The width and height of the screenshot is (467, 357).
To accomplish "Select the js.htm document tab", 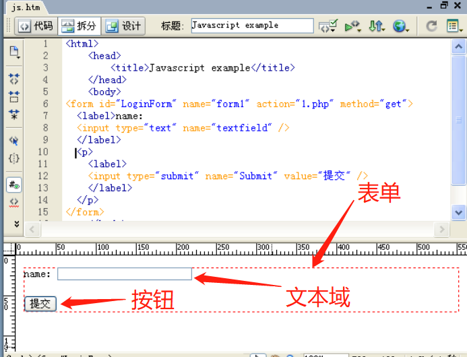I will (x=26, y=7).
